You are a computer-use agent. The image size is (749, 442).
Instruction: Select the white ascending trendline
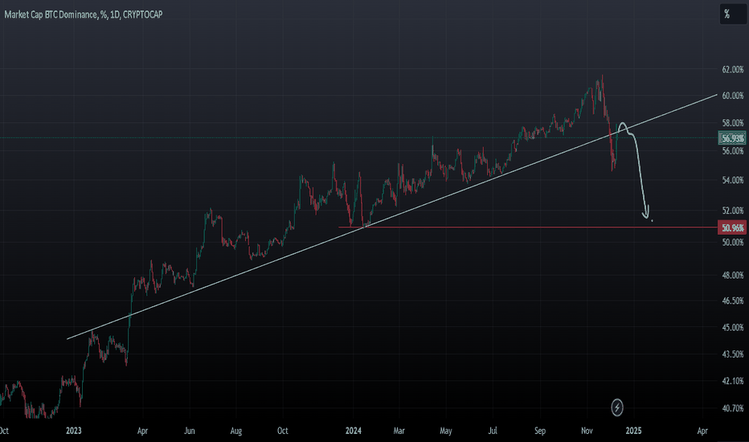[391, 217]
